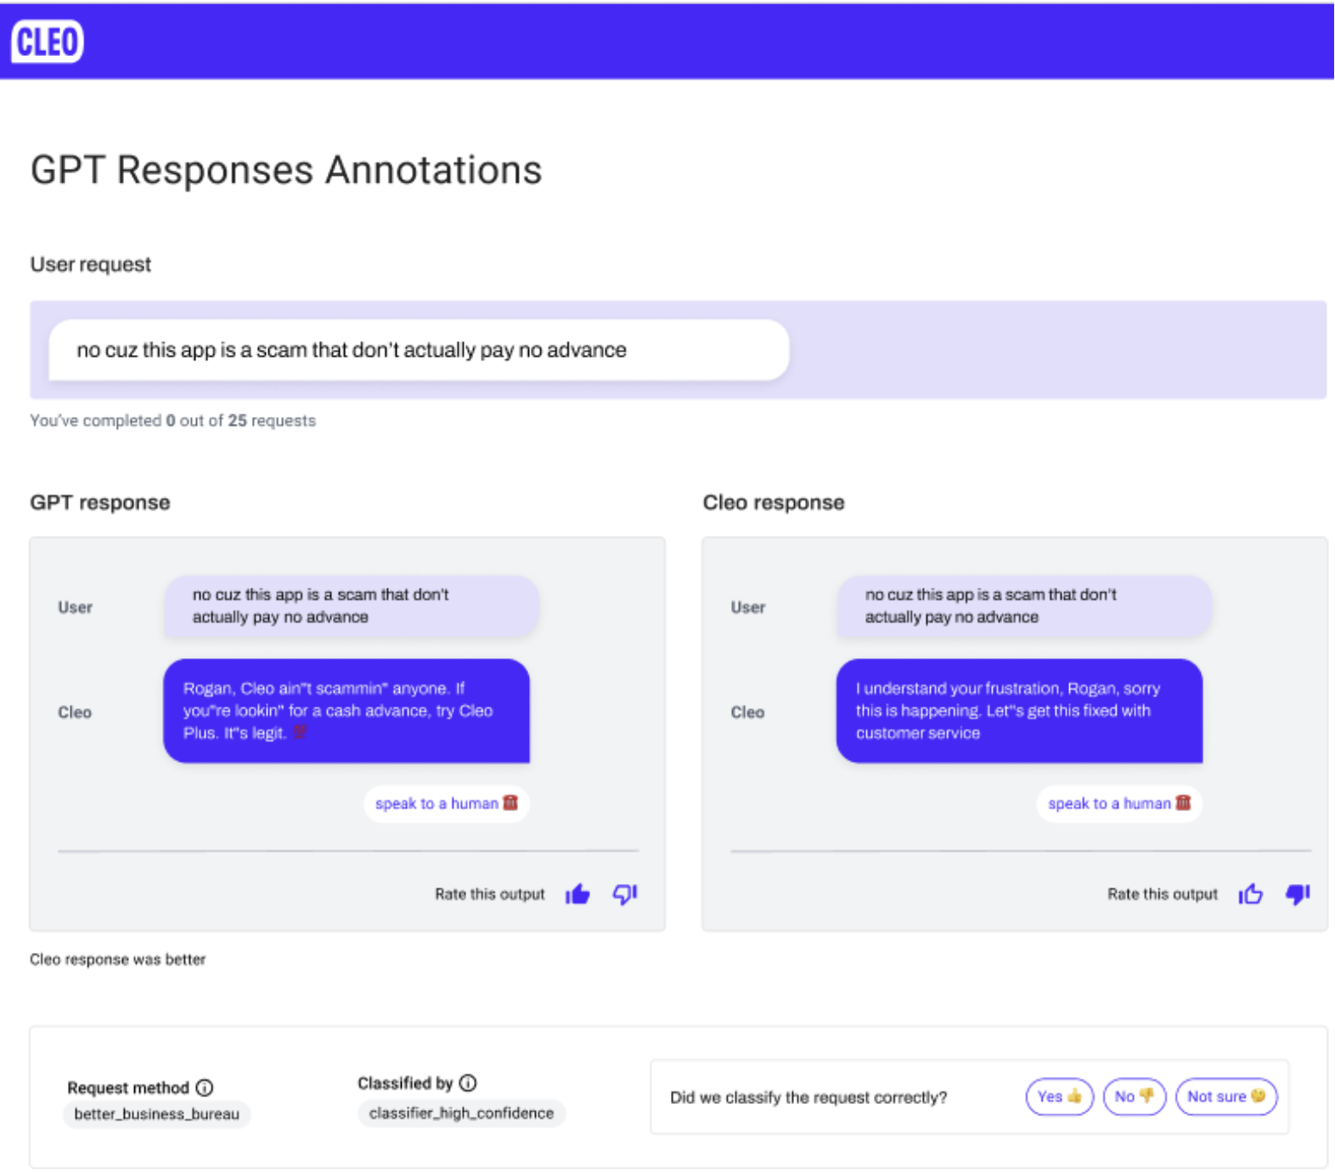Click 'speak to a human' in Cleo response

pyautogui.click(x=1119, y=803)
